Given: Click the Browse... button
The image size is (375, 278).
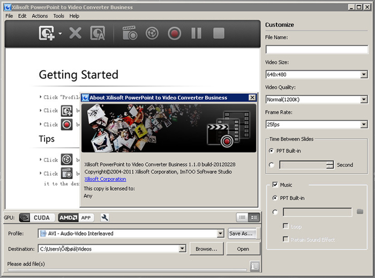Looking at the screenshot, I should coord(206,249).
